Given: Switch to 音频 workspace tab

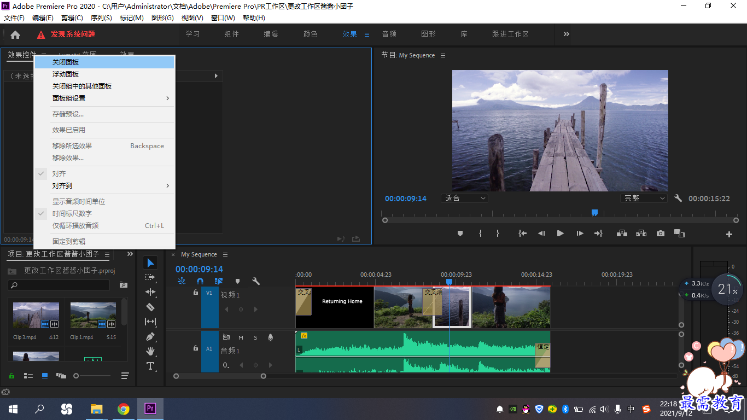Looking at the screenshot, I should pos(389,34).
